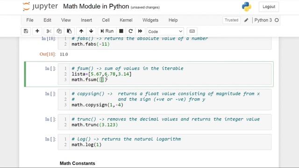299x168 pixels.
Task: Open the File menu
Action: tap(30, 20)
